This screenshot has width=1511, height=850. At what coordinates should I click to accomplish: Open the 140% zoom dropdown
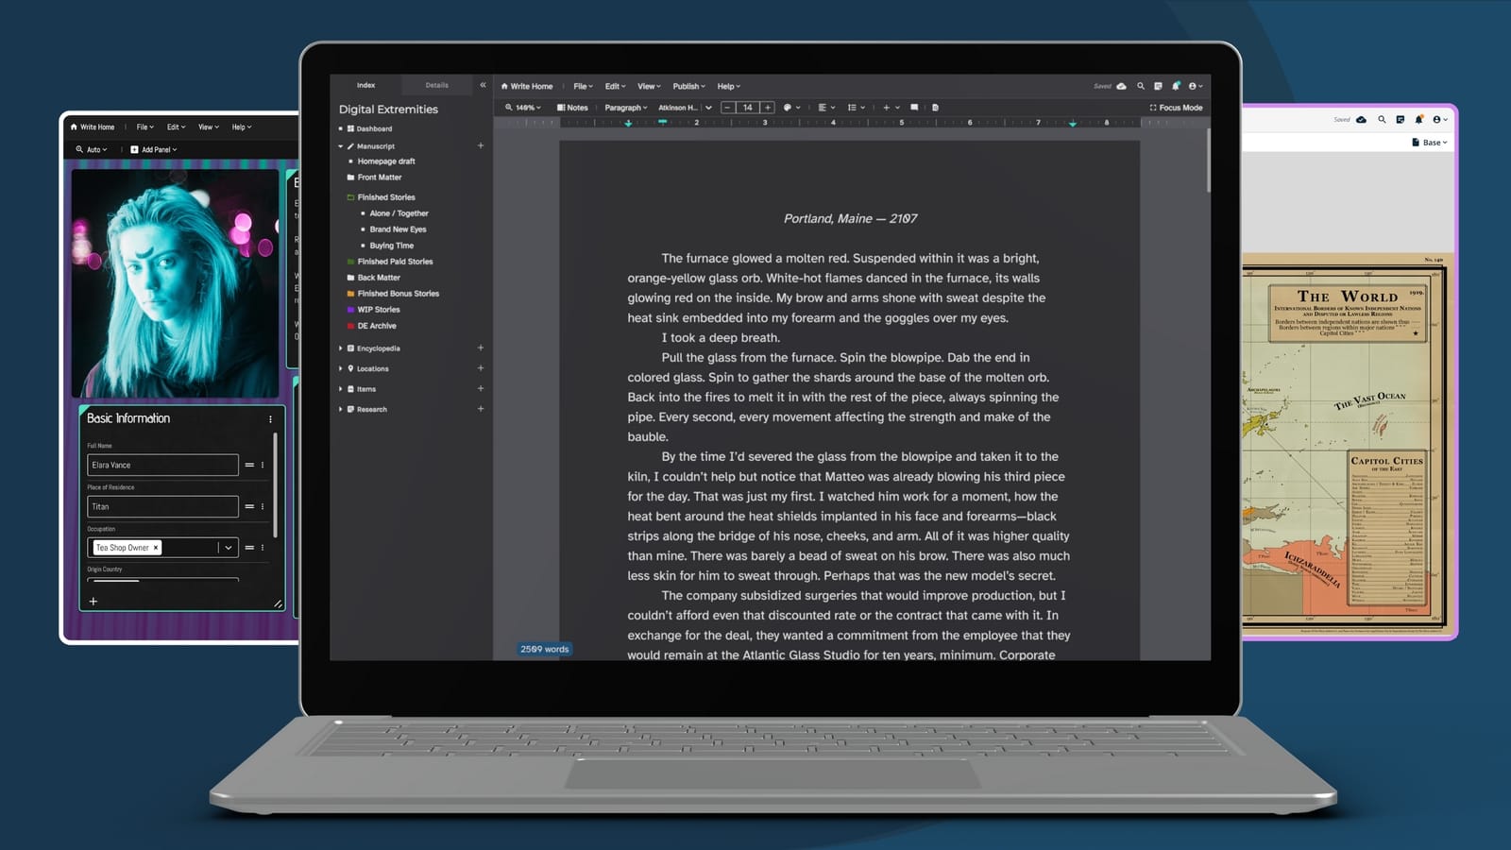click(523, 108)
